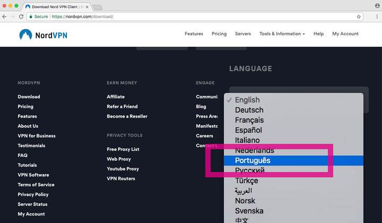
Task: Select English in the language list
Action: click(293, 100)
